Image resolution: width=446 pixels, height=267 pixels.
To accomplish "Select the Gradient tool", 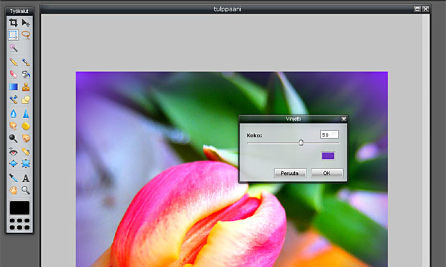I will coord(13,87).
